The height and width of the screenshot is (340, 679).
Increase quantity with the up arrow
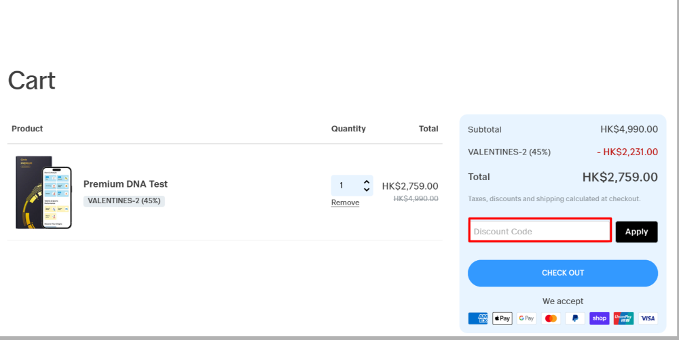coord(367,182)
